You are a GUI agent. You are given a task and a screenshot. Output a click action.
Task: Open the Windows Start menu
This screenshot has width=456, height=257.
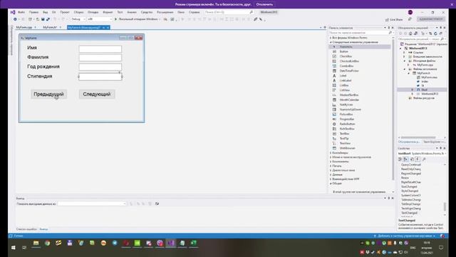pos(13,248)
